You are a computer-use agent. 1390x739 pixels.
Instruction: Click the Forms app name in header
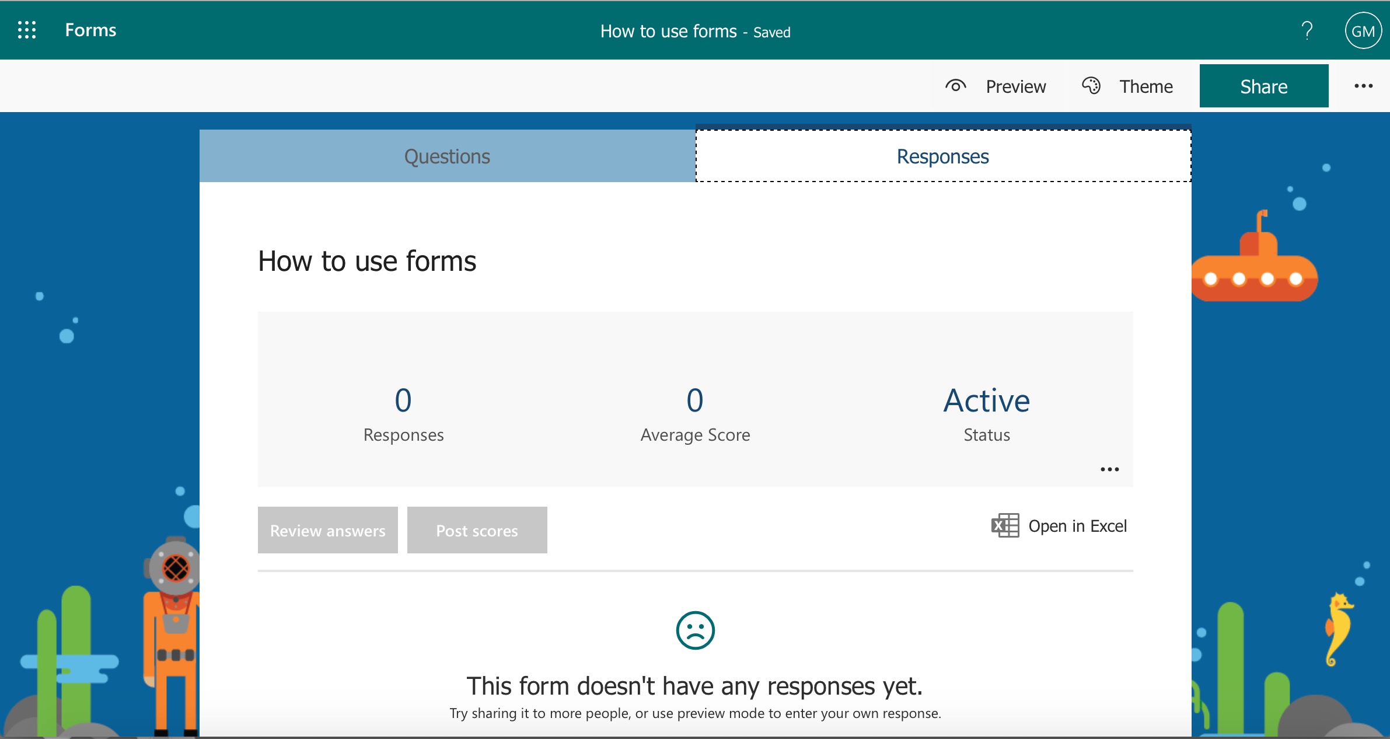click(x=90, y=30)
